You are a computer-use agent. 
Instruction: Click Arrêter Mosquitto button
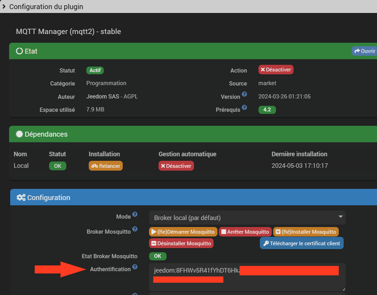(245, 232)
